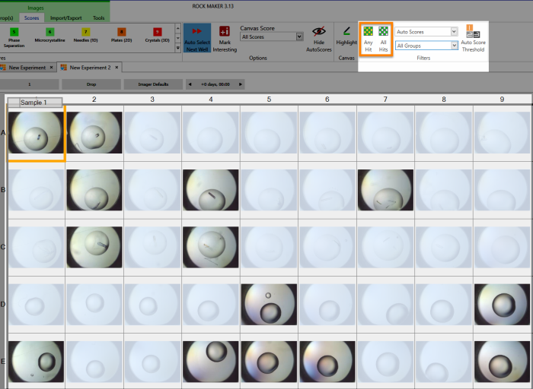Pick the Crystals (3D) score
Image resolution: width=533 pixels, height=389 pixels.
pyautogui.click(x=157, y=32)
